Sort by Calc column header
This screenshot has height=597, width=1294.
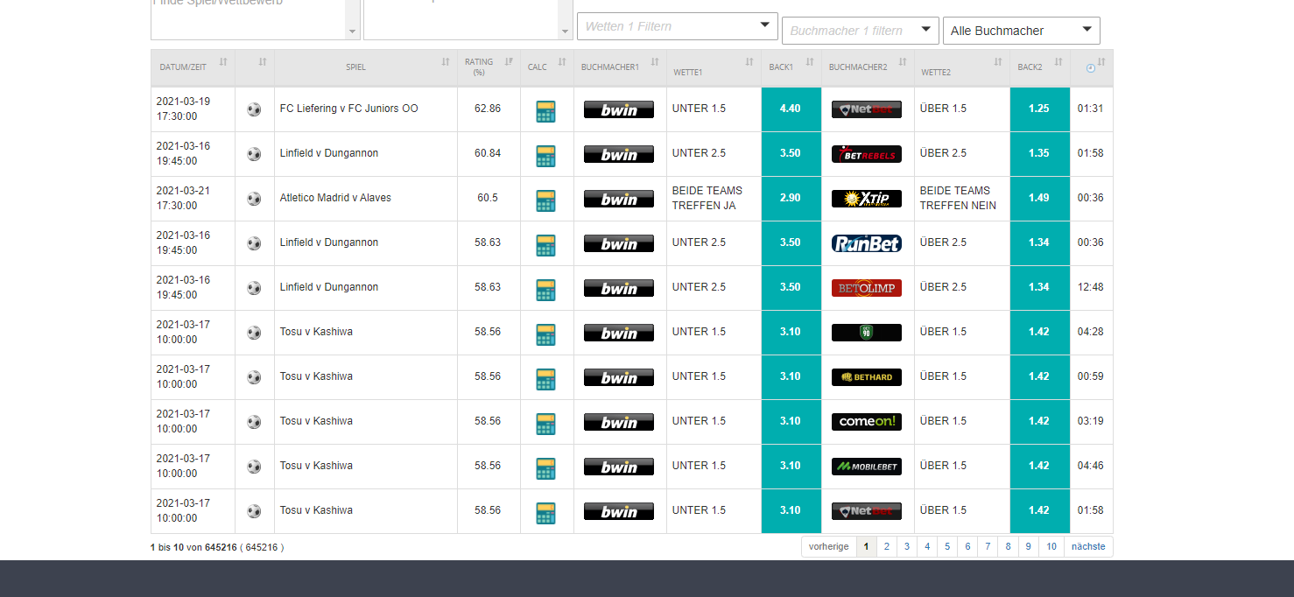[547, 67]
